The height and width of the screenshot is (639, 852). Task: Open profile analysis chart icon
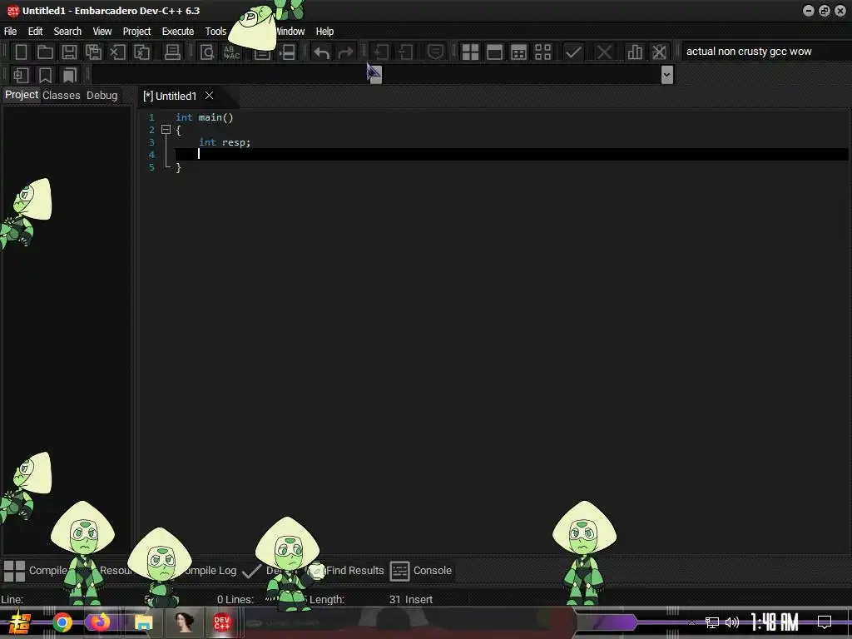point(635,52)
